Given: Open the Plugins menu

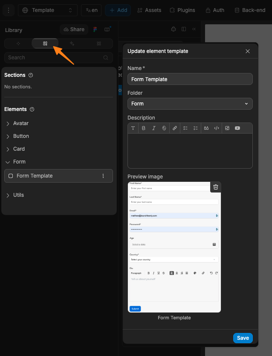Looking at the screenshot, I should [x=182, y=10].
